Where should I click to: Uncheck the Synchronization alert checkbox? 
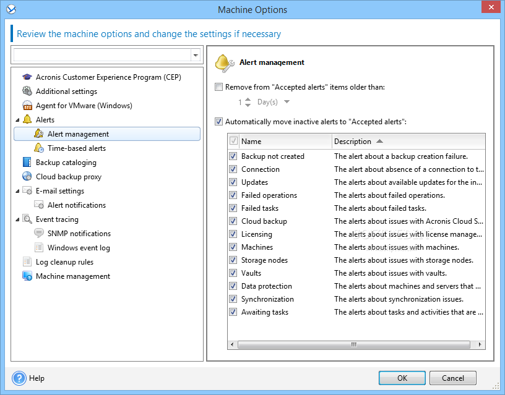pyautogui.click(x=233, y=299)
